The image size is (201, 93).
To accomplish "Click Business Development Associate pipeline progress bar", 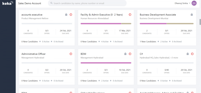I will pos(167,24).
